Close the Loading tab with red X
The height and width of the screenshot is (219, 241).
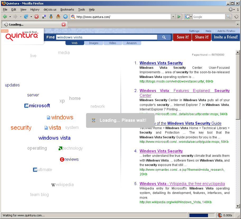click(x=64, y=25)
